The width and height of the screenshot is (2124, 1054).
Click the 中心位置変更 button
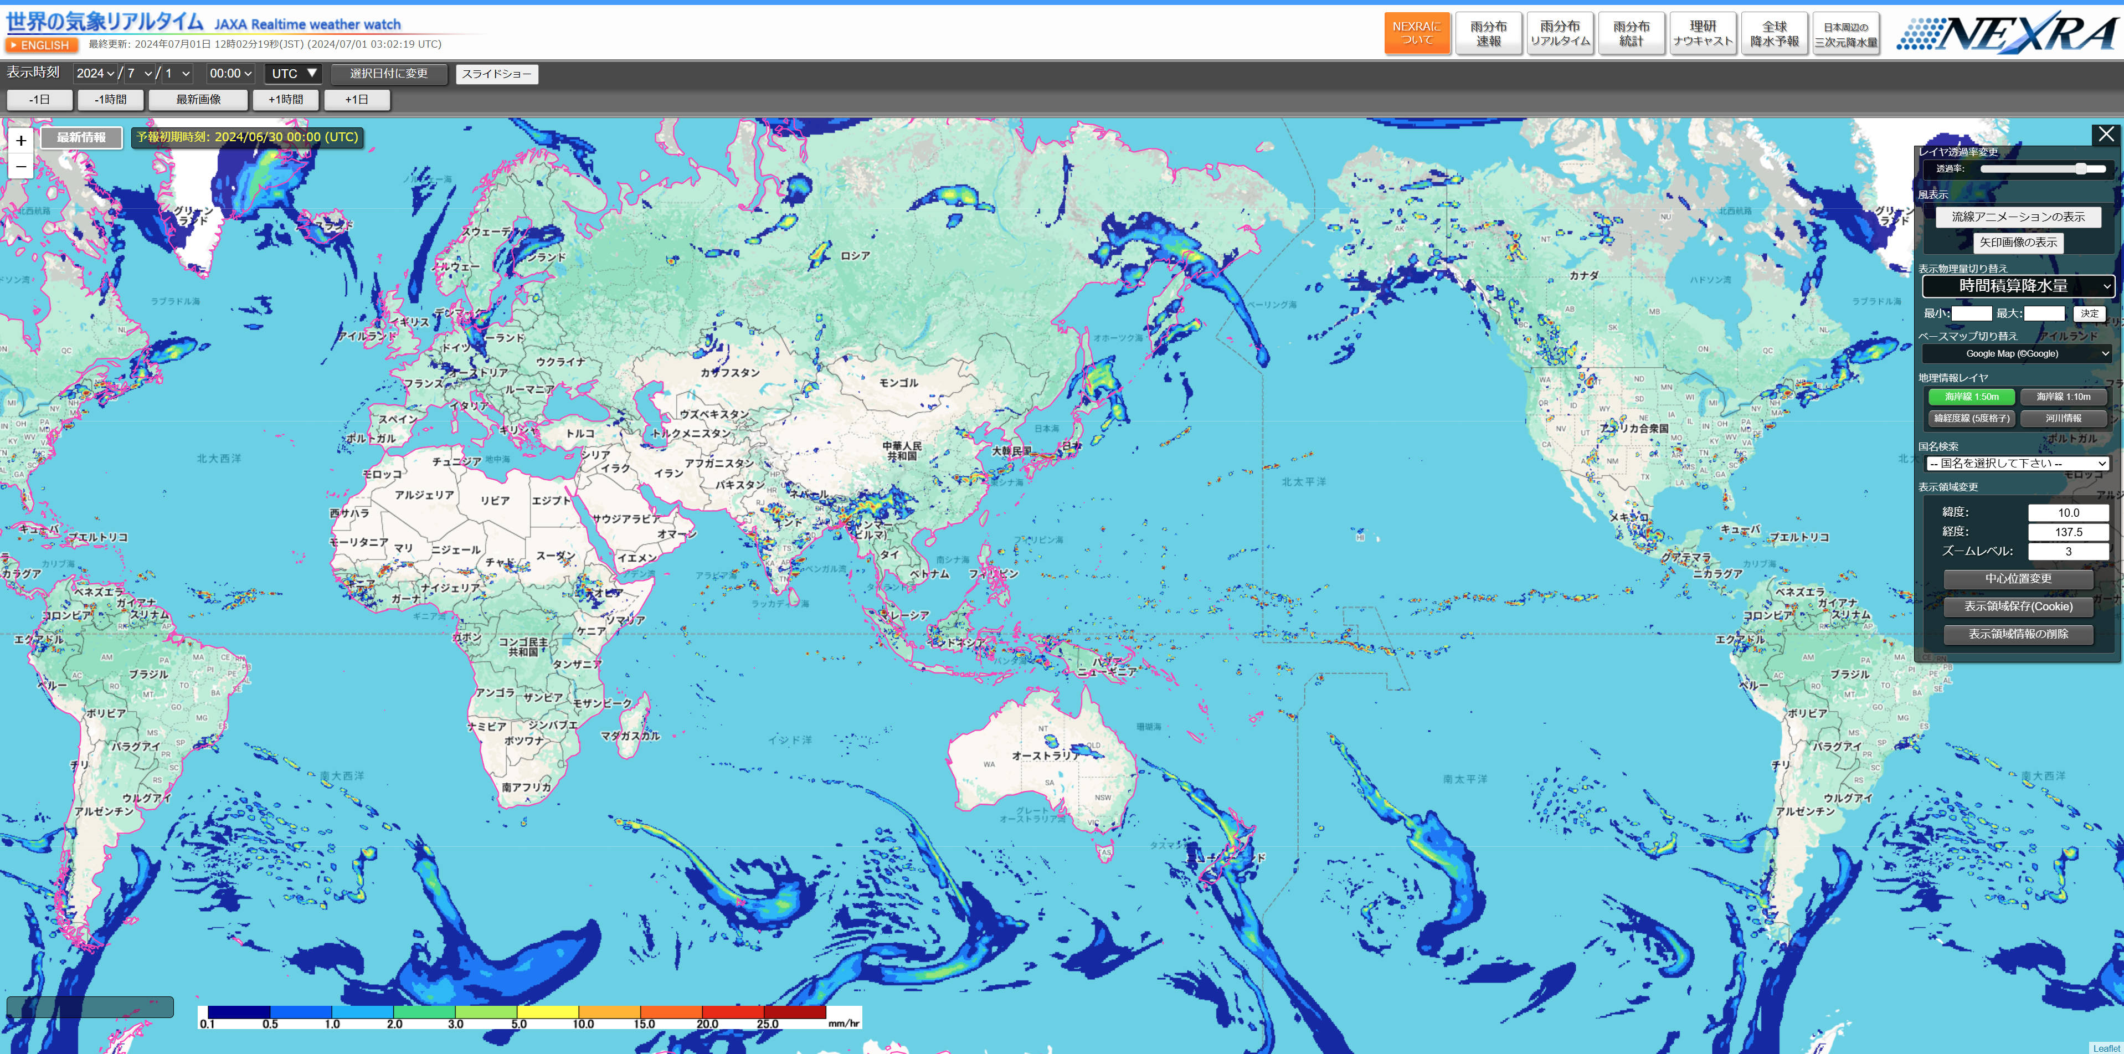click(2018, 579)
